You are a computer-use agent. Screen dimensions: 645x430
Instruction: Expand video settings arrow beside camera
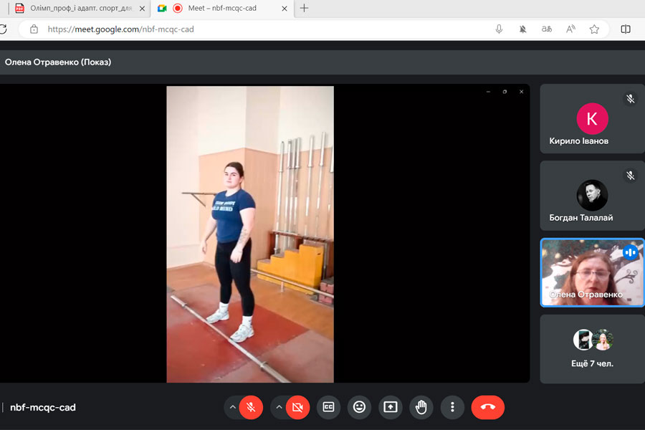click(279, 407)
